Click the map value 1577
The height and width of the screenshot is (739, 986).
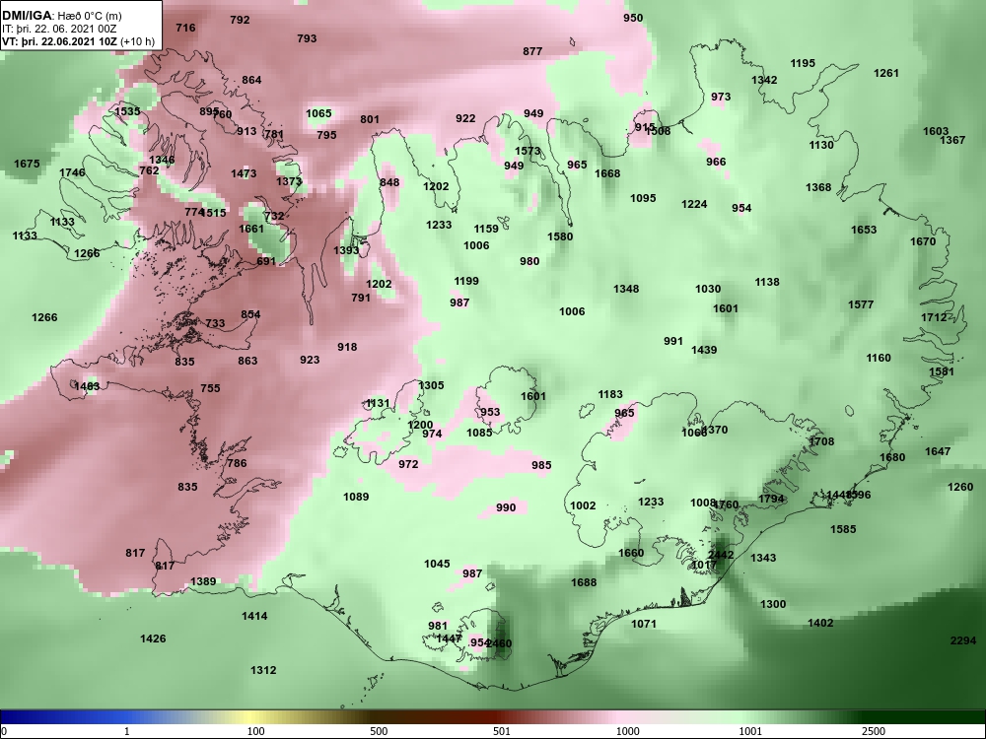click(x=860, y=304)
